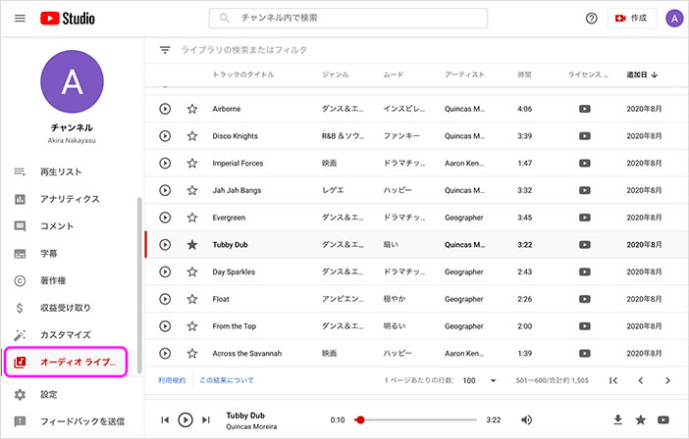Download the Tubby Dub track
The height and width of the screenshot is (439, 689).
pos(617,419)
